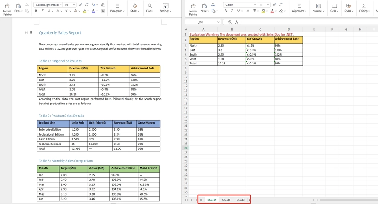This screenshot has width=378, height=204.
Task: Switch to the Sheet2 tab
Action: 226,200
